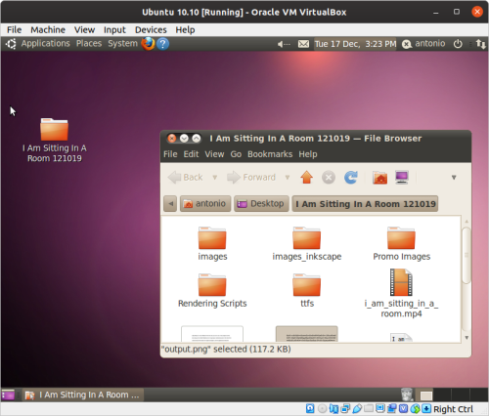Click the Reload icon in the toolbar

(x=351, y=178)
